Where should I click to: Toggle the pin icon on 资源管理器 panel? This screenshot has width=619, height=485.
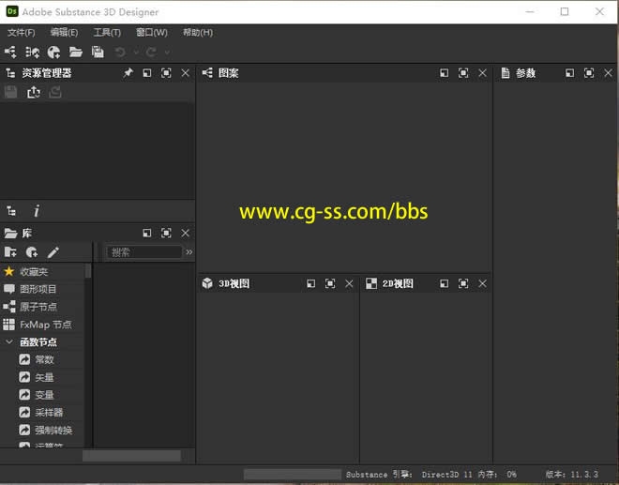tap(128, 73)
